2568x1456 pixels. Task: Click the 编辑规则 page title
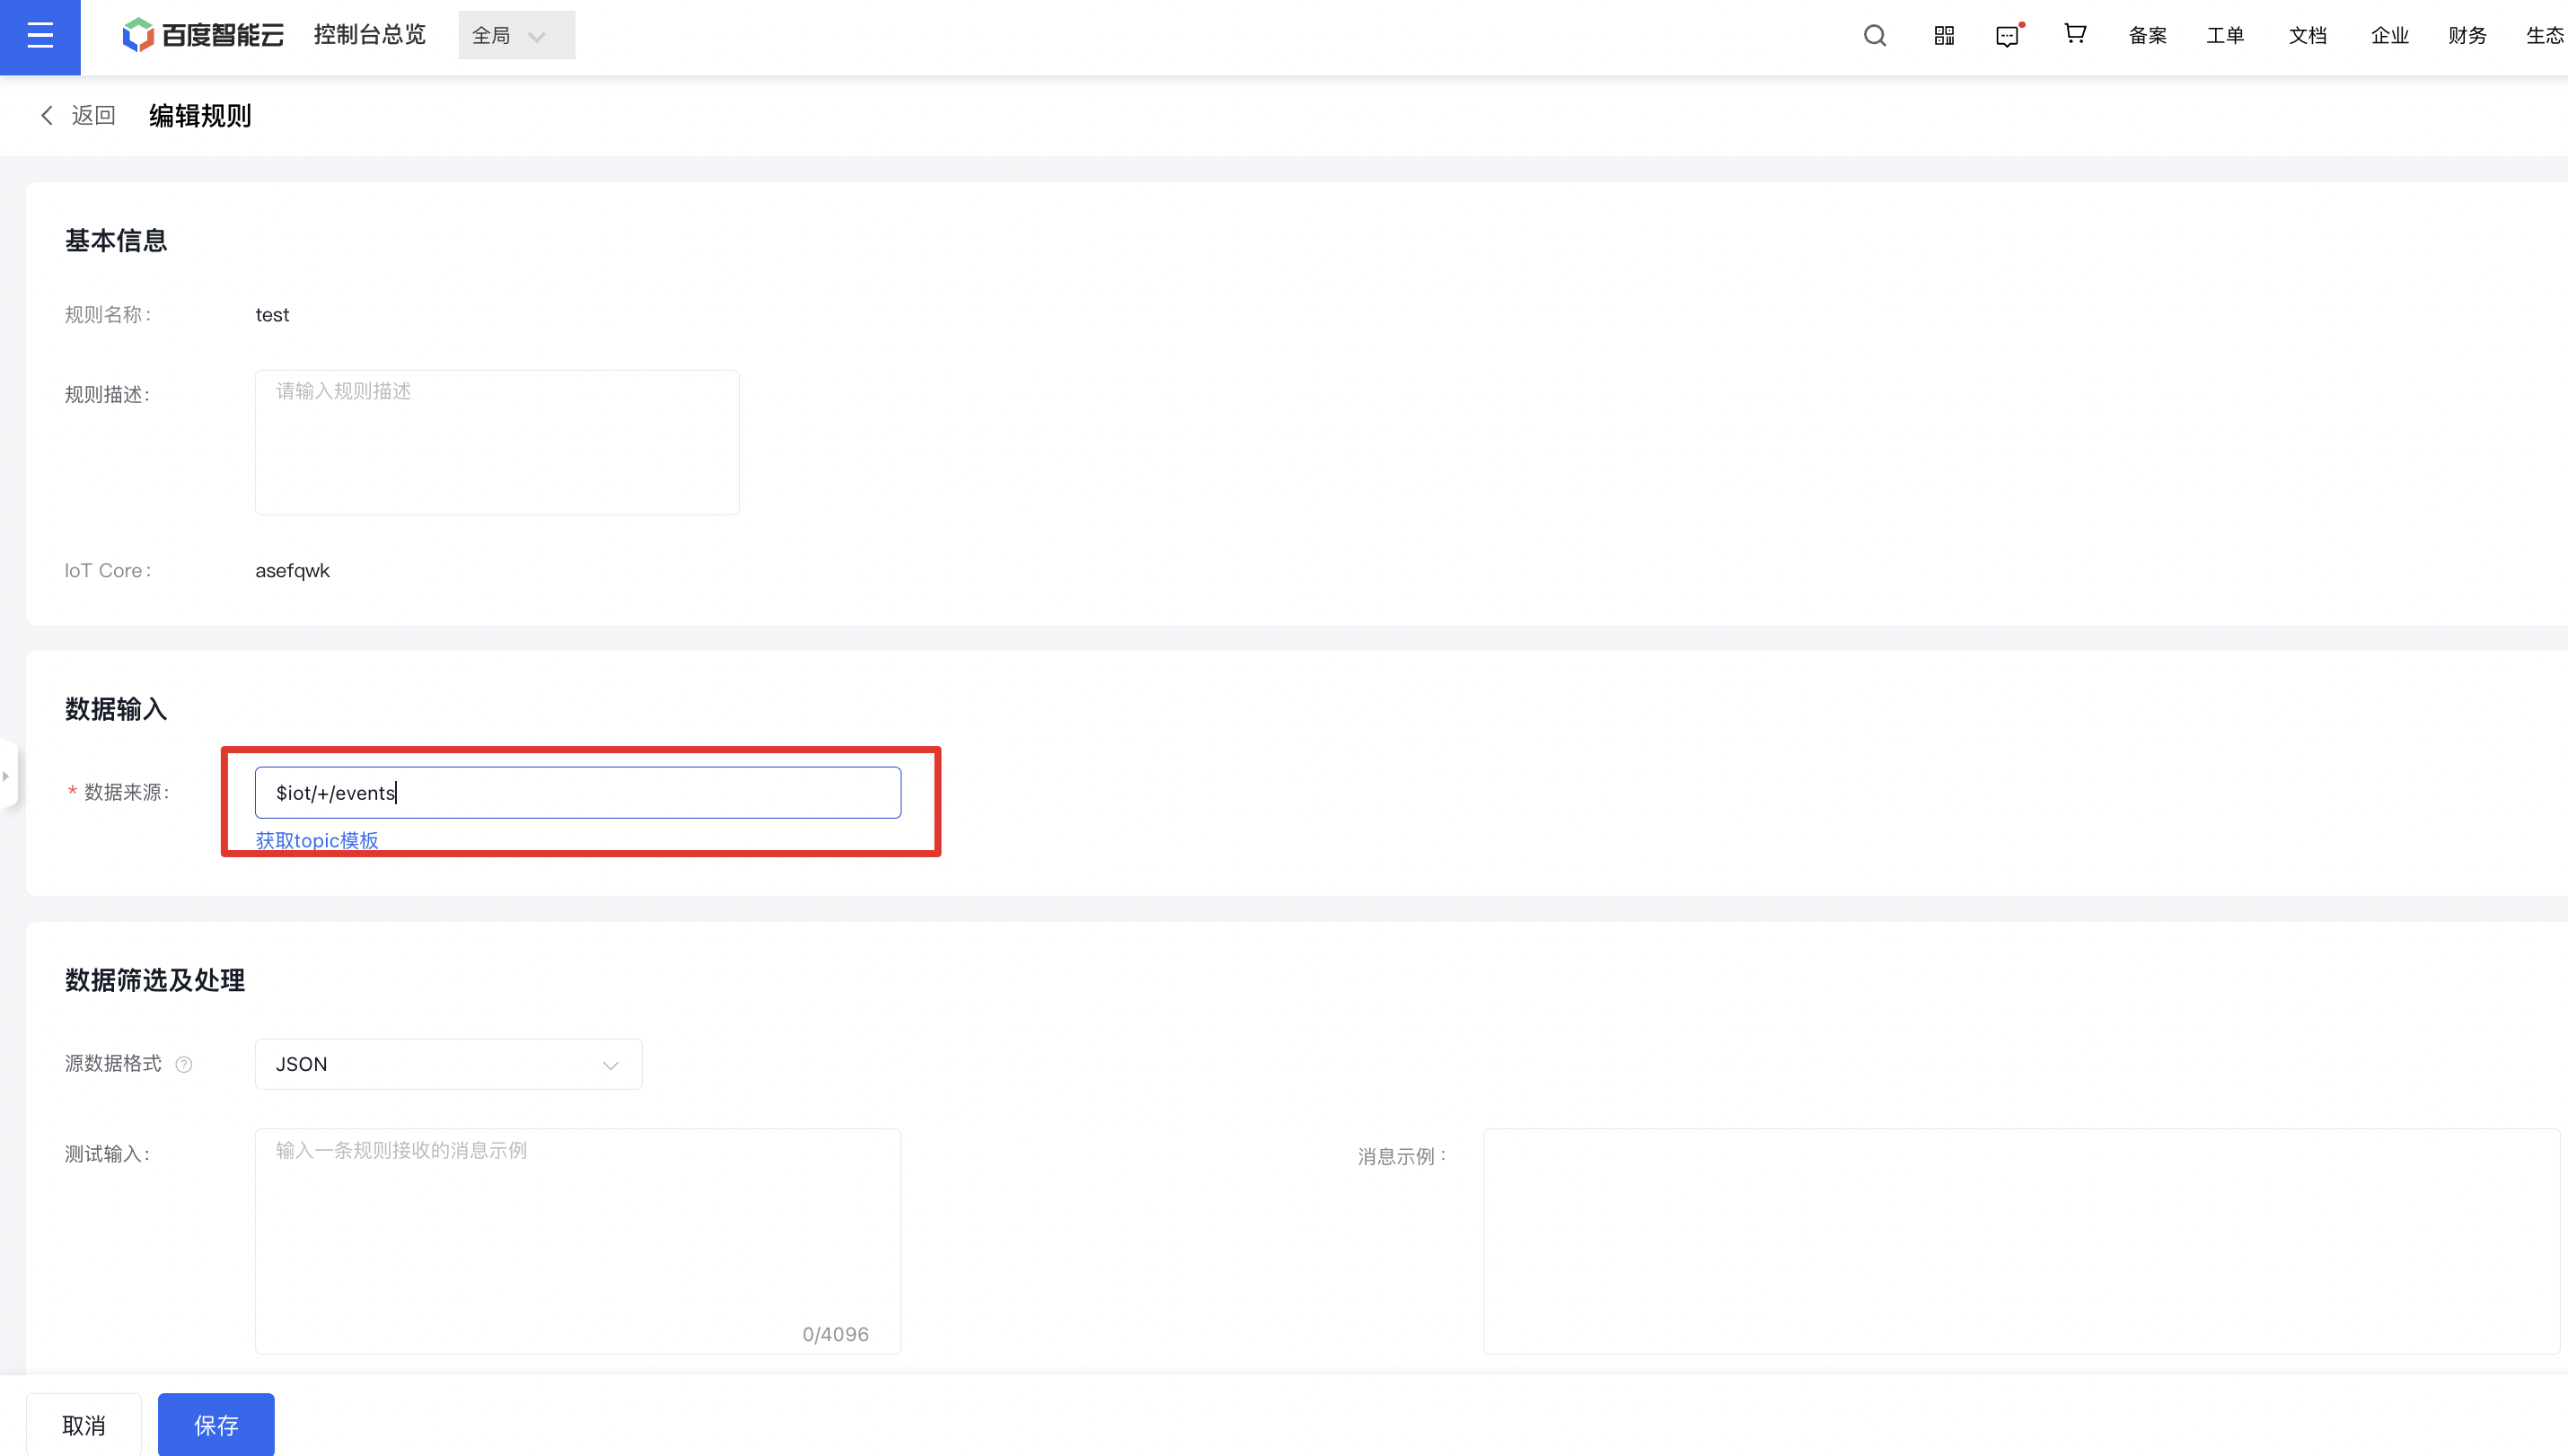[200, 115]
